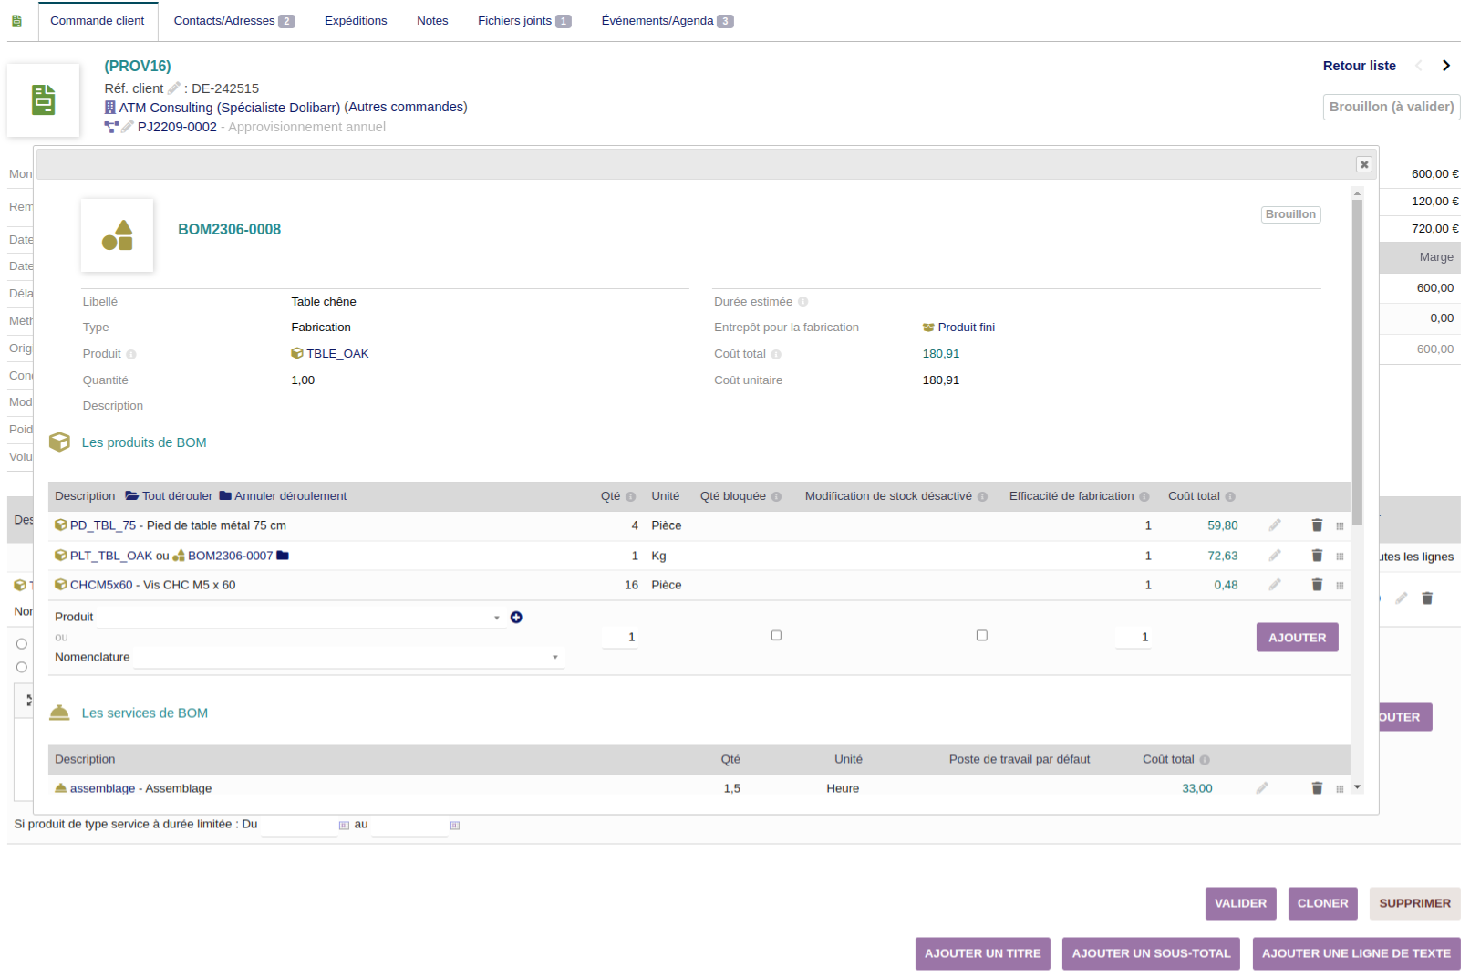This screenshot has width=1470, height=978.
Task: Delete the PD_TBL_75 BOM line
Action: pyautogui.click(x=1317, y=525)
